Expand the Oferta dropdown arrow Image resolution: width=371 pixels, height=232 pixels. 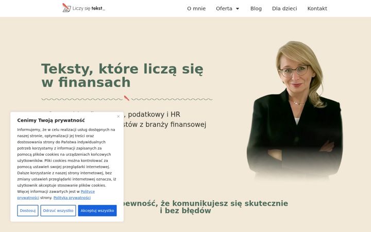[238, 9]
